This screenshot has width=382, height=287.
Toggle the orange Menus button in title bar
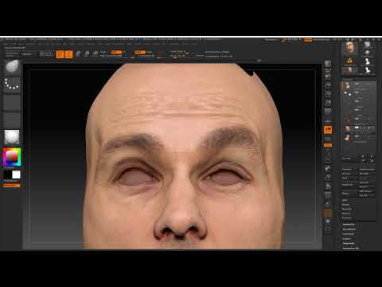coord(308,40)
